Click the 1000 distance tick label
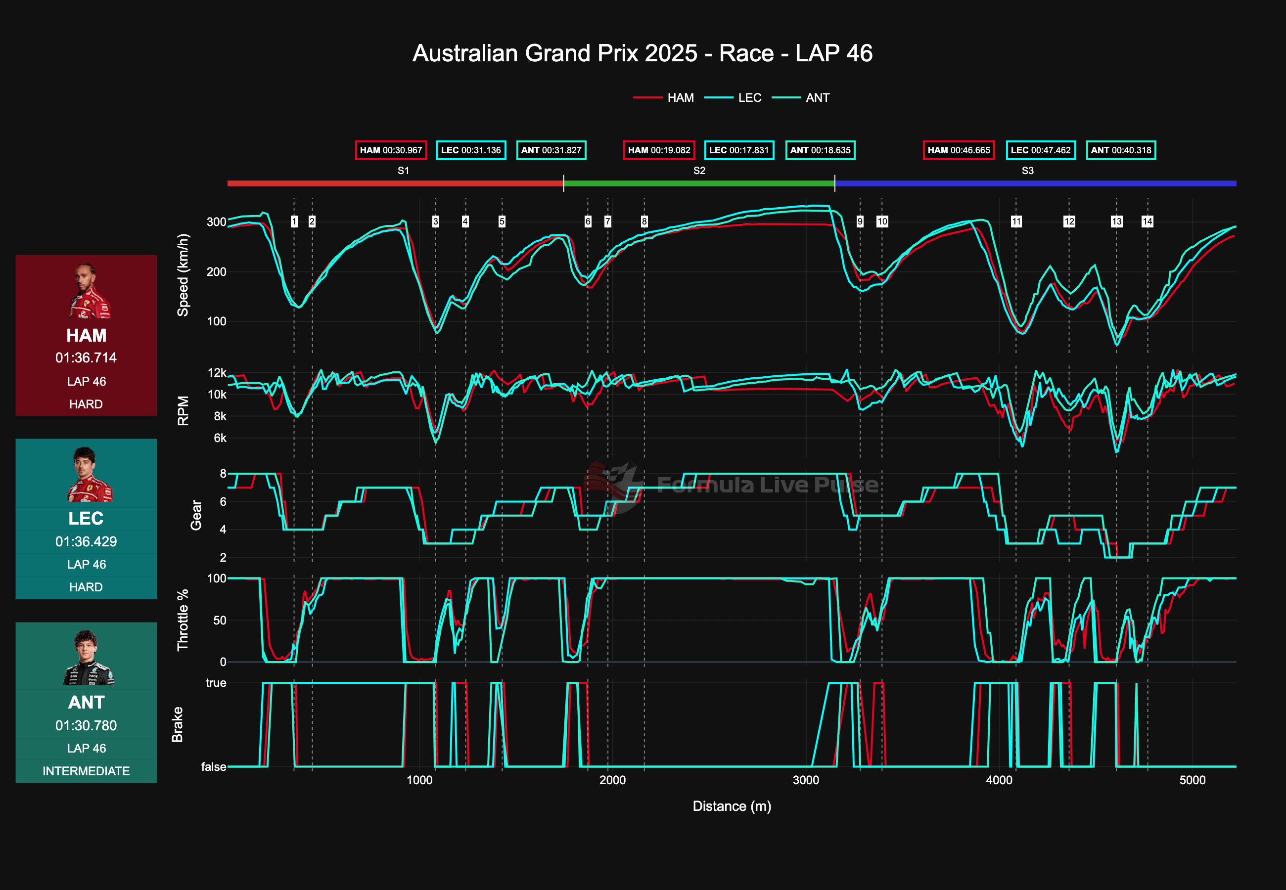 coord(419,780)
